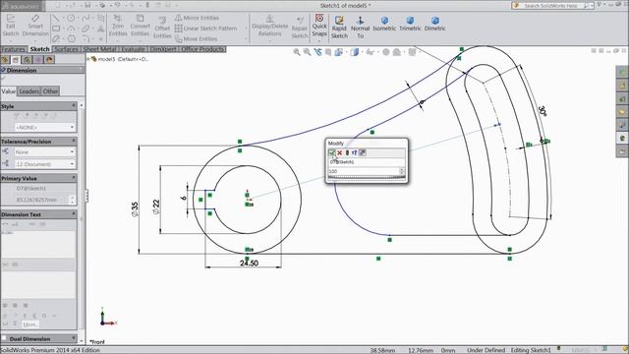
Task: Click Zoom to Fit in view toolbar
Action: tap(297, 52)
